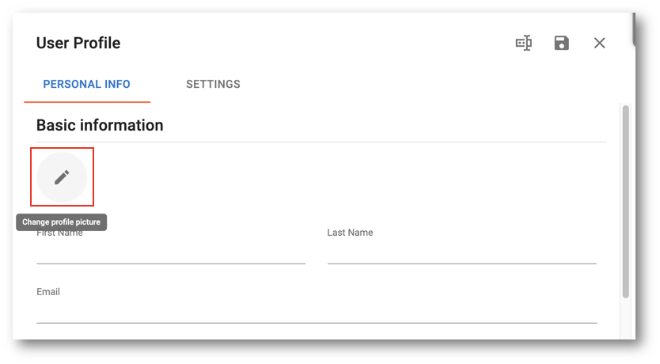Switch to the Settings tab
The height and width of the screenshot is (364, 660).
point(213,84)
